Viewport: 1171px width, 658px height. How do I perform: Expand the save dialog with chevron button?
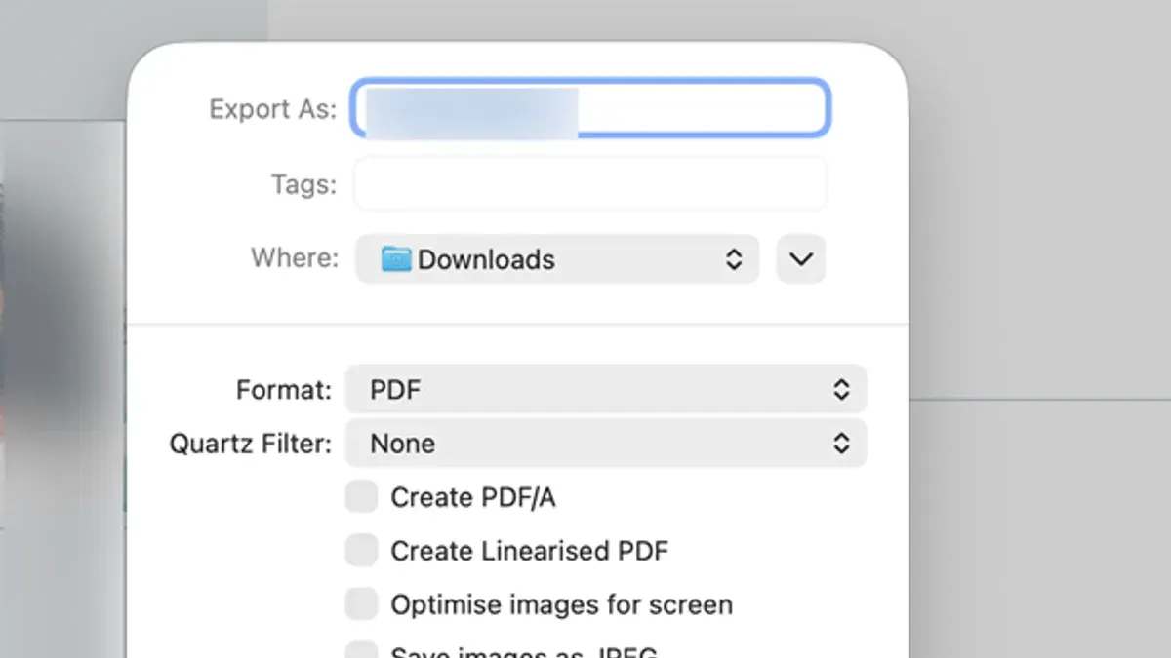tap(801, 259)
